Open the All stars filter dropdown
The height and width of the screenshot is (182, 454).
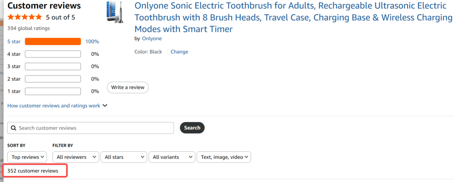tap(124, 157)
